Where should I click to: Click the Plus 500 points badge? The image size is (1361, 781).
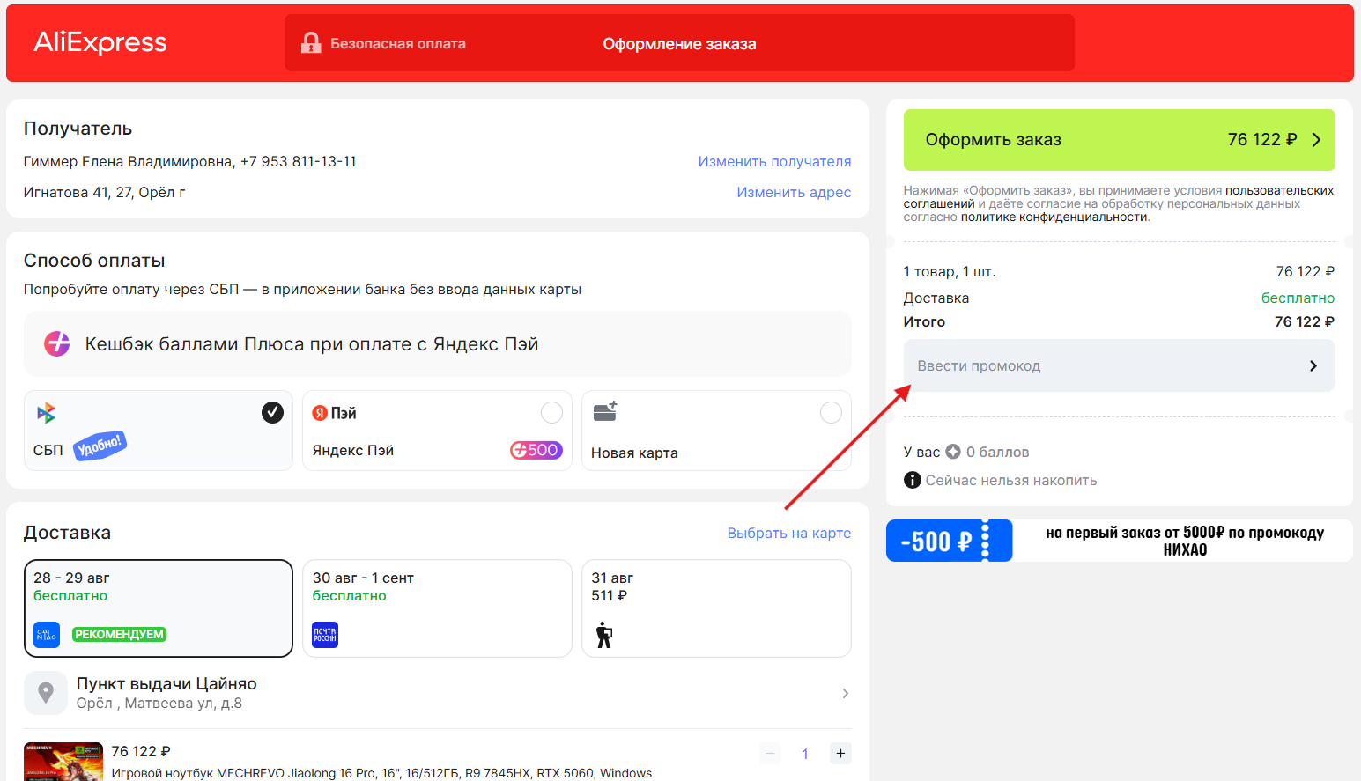point(536,450)
